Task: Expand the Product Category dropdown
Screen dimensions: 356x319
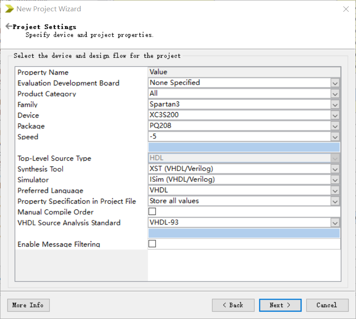Action: click(335, 94)
